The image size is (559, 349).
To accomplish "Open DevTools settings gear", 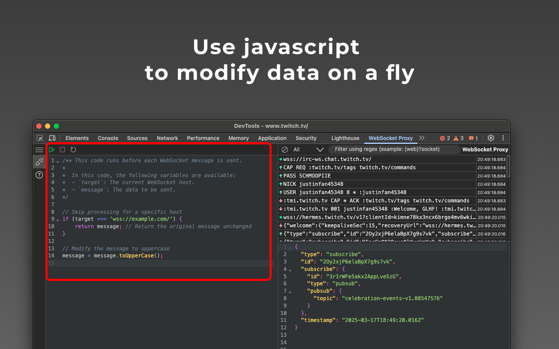I will (x=491, y=138).
